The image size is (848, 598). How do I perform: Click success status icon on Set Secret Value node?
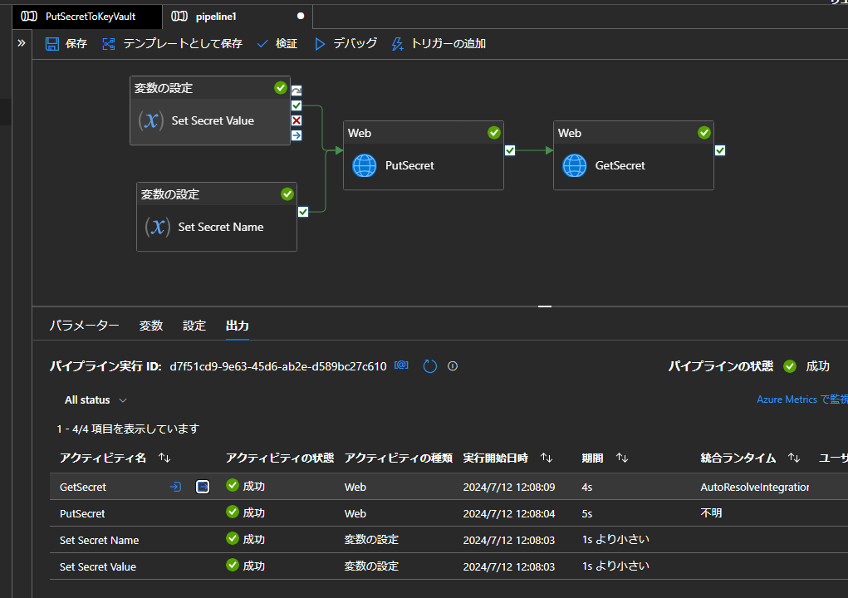pyautogui.click(x=280, y=87)
